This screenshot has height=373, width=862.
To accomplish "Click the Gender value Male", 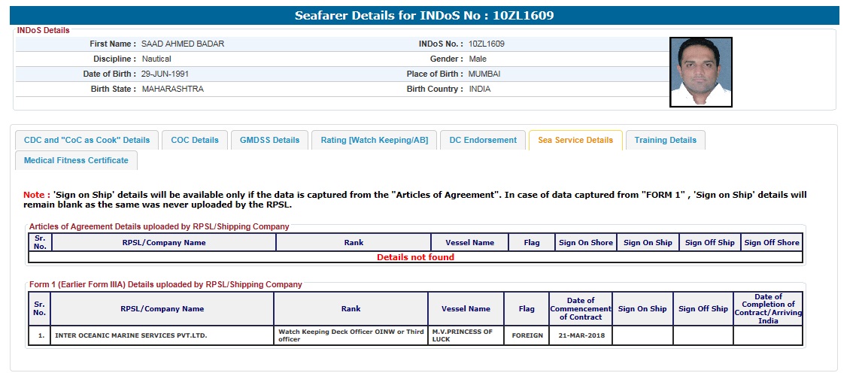I will pyautogui.click(x=478, y=59).
